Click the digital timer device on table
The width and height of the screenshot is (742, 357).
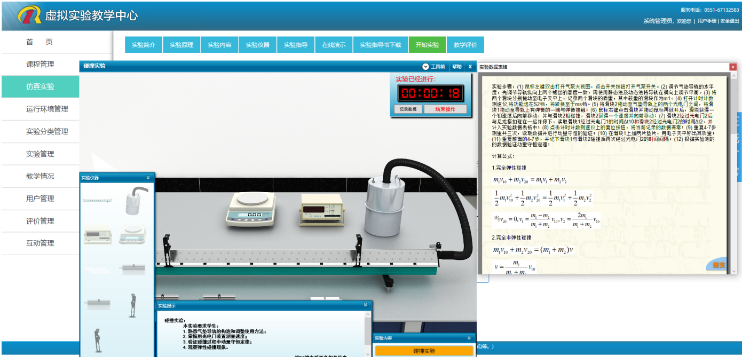[x=321, y=208]
